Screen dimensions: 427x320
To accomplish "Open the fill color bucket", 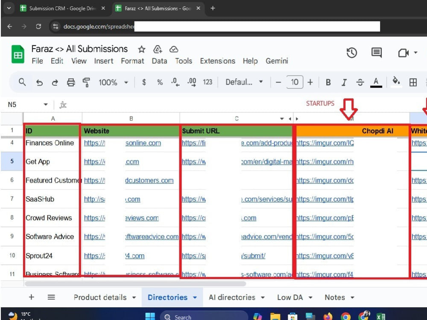I will click(396, 81).
